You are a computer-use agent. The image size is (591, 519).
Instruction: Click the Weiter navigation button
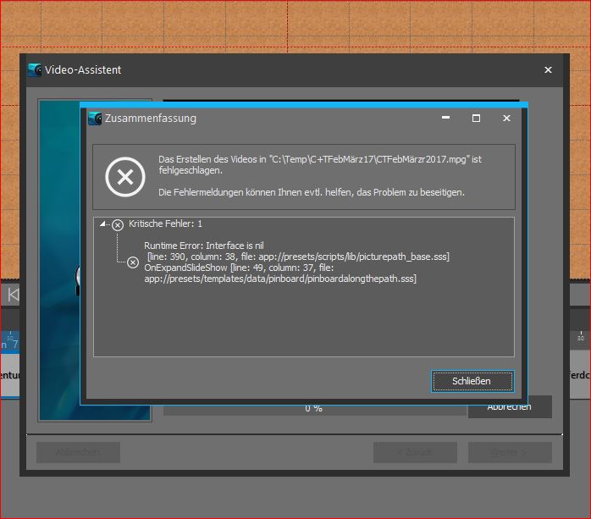[510, 452]
